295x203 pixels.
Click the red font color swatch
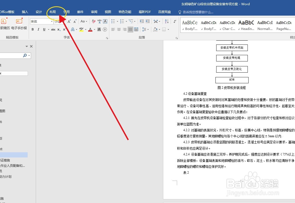tap(91, 31)
